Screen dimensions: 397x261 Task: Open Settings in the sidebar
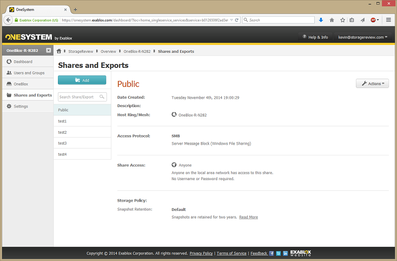pyautogui.click(x=28, y=106)
